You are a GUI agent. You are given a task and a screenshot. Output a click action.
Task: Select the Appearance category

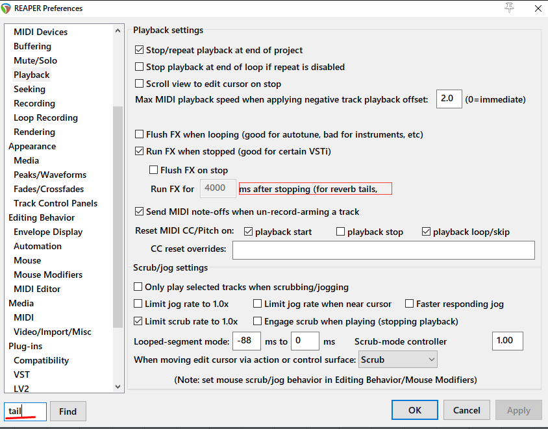32,147
